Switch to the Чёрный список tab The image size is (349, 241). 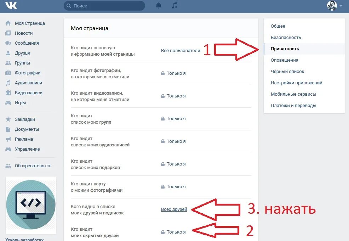click(x=287, y=72)
